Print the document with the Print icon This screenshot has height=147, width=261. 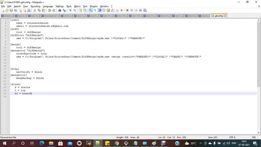tap(29, 10)
